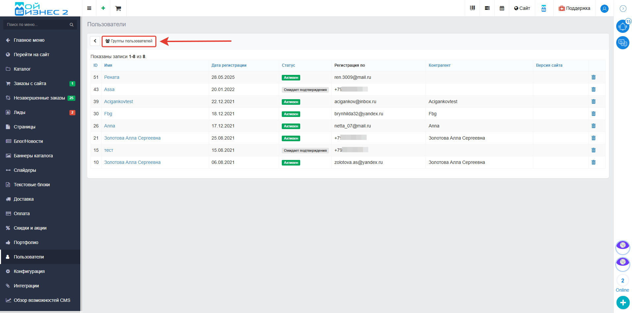
Task: Delete user Assa with trash icon
Action: pos(593,89)
